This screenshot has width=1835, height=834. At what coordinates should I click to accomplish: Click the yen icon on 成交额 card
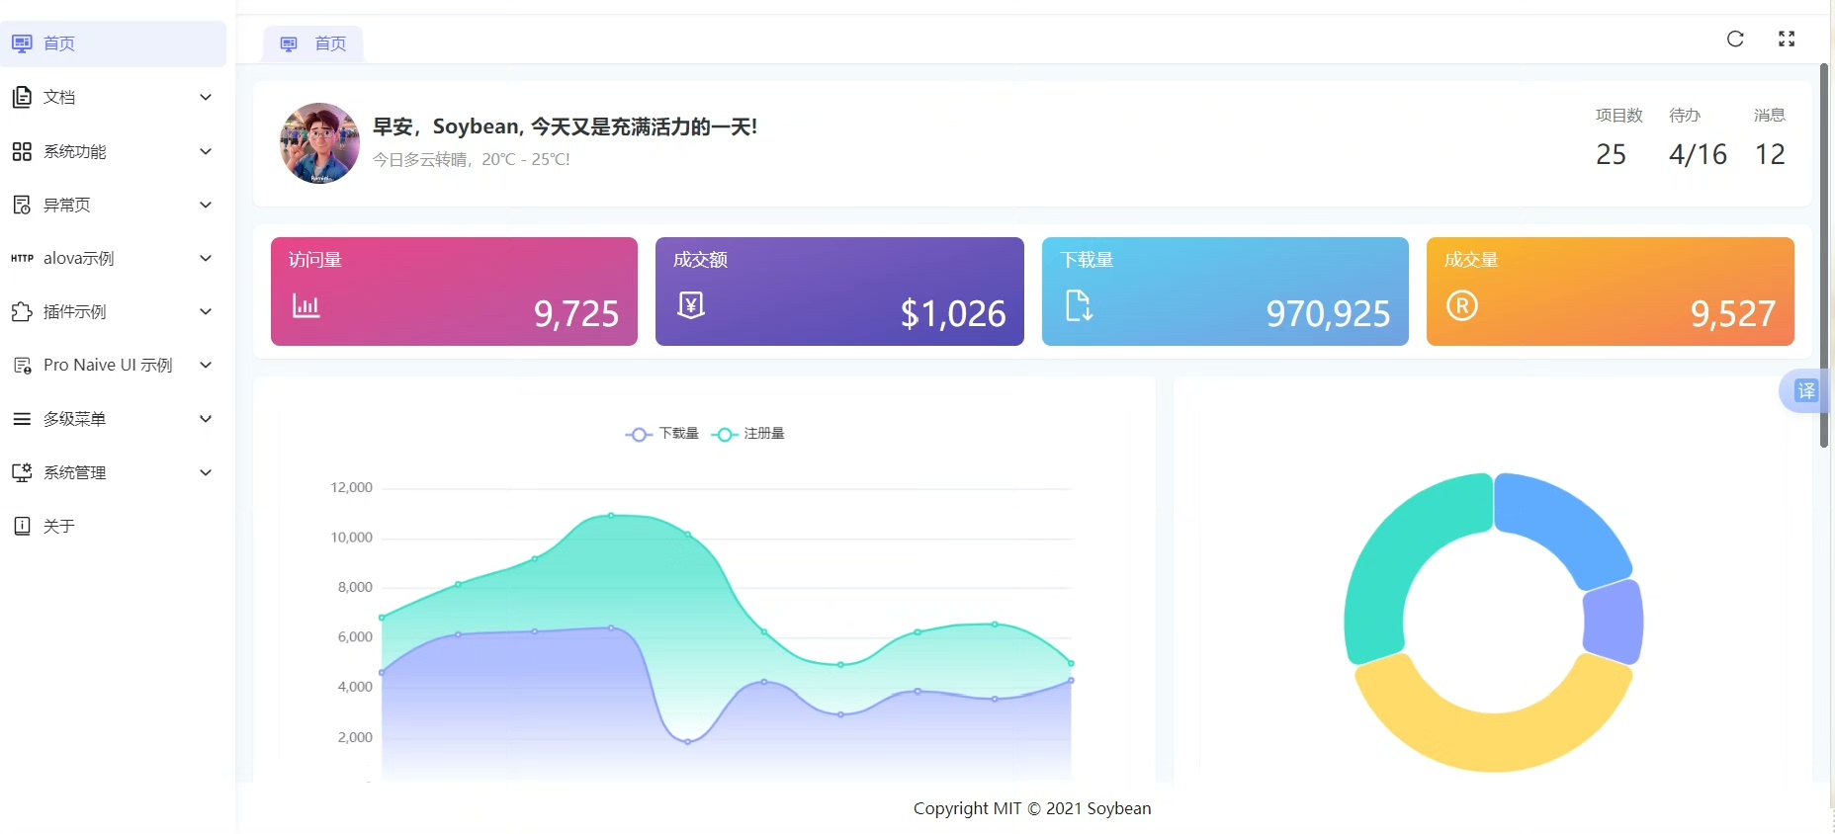(691, 305)
